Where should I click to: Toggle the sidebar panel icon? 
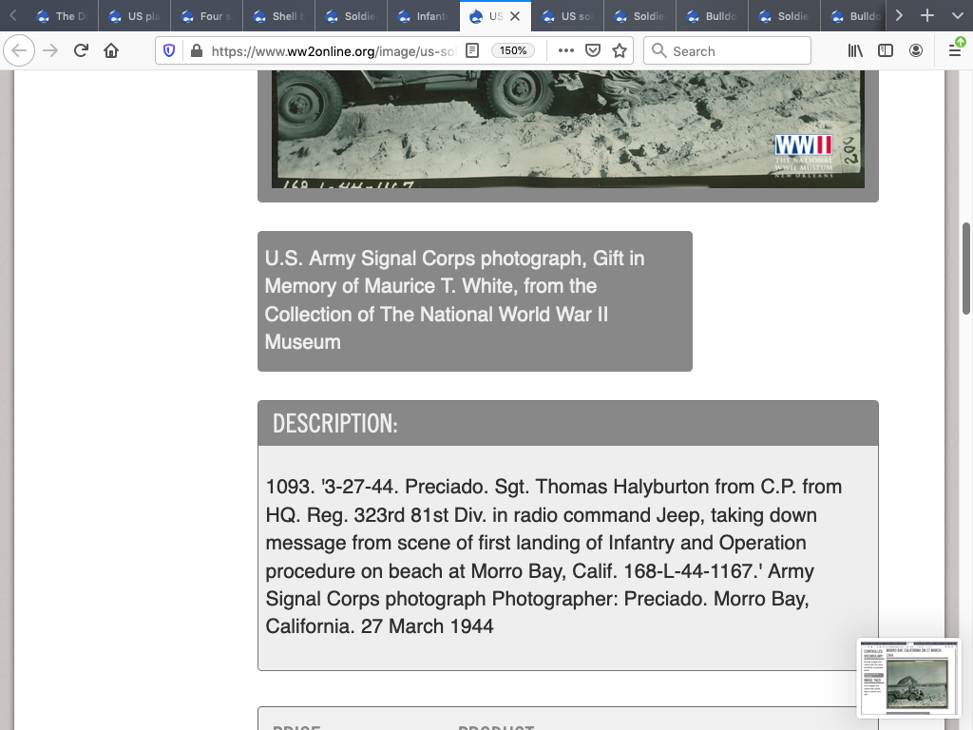pos(886,51)
